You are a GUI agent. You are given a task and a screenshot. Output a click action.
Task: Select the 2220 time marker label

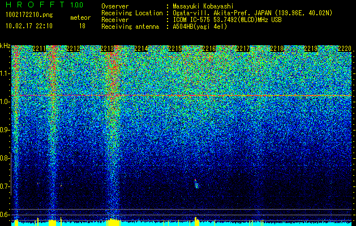click(x=345, y=49)
